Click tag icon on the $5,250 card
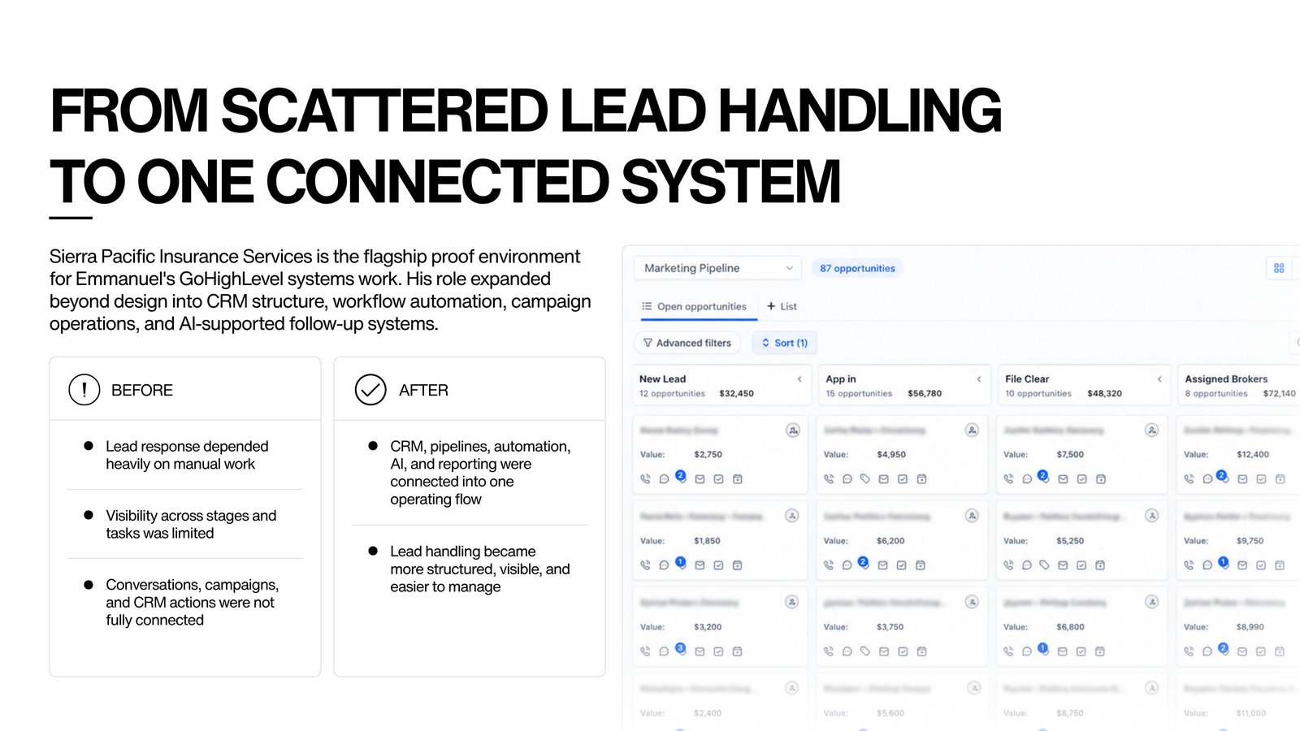The image size is (1300, 731). coord(1044,565)
